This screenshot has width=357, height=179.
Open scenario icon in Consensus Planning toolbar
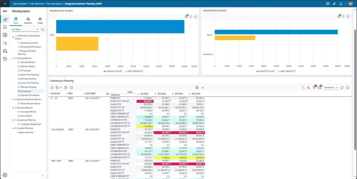tap(320, 87)
